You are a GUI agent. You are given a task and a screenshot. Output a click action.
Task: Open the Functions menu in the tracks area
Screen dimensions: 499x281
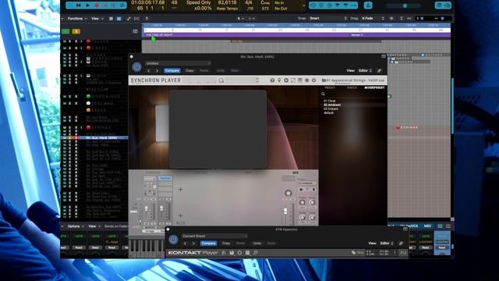pos(77,19)
